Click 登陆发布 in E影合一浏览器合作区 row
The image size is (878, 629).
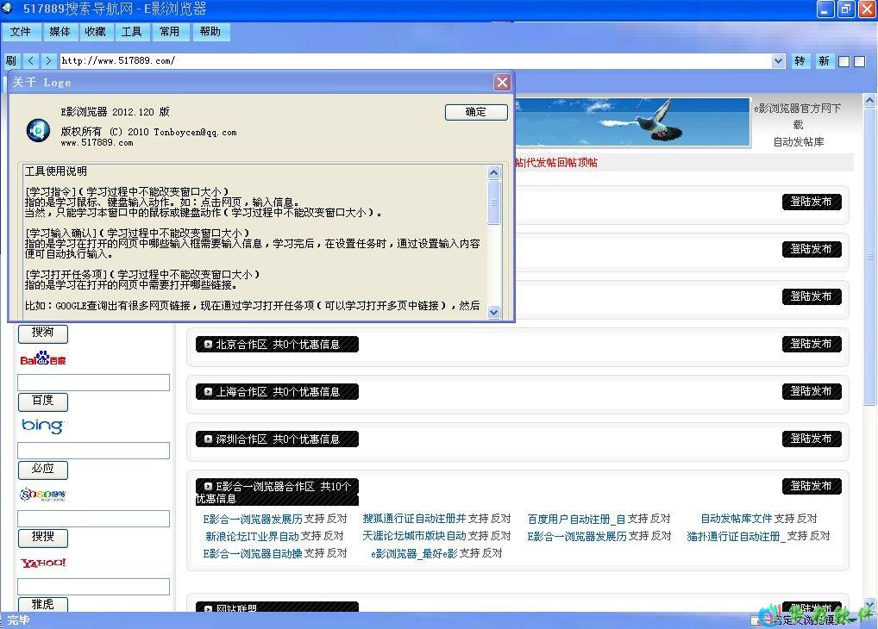pyautogui.click(x=812, y=486)
